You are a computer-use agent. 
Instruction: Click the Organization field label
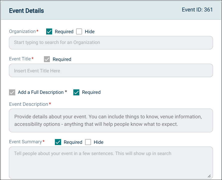tap(22, 31)
